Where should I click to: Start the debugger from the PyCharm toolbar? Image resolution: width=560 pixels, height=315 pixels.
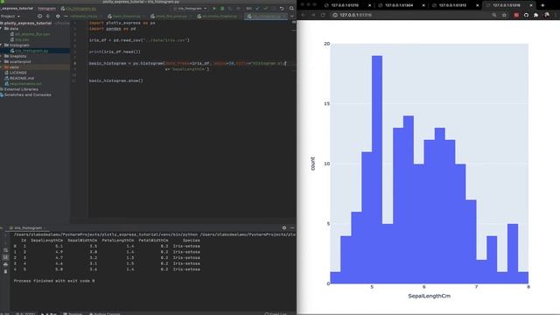coord(222,8)
